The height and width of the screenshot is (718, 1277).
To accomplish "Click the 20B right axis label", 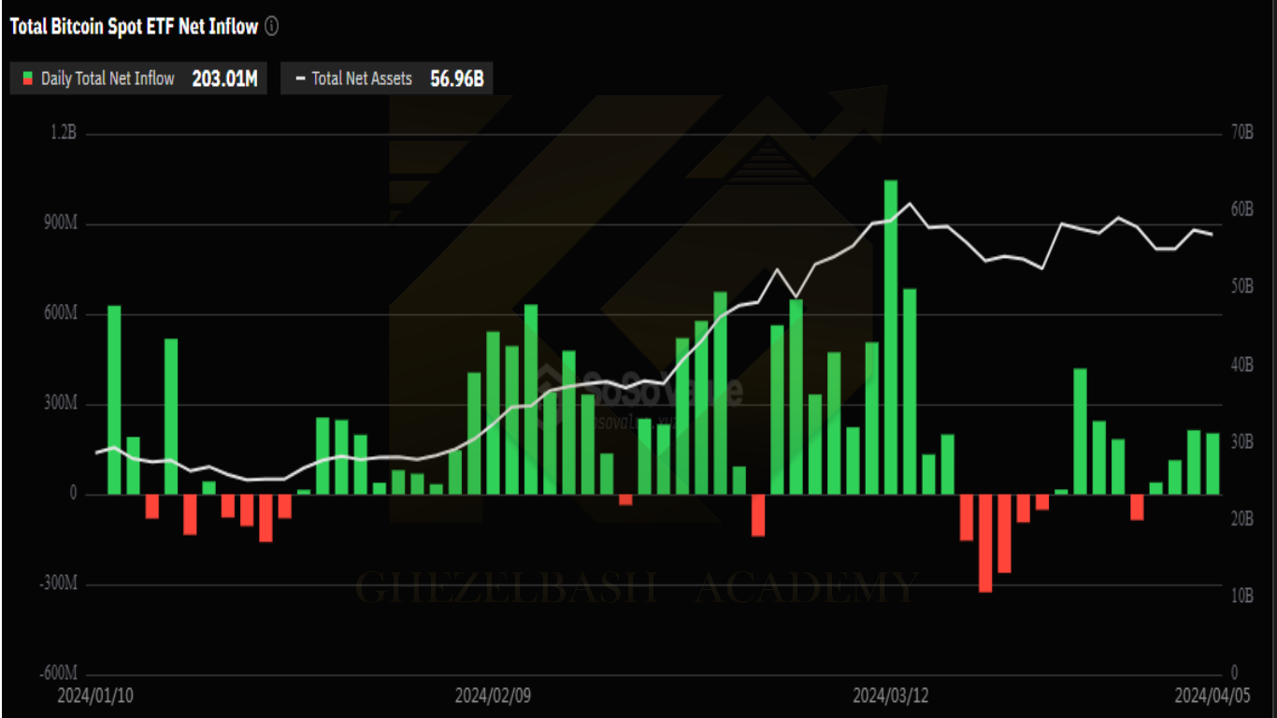I will (x=1241, y=519).
